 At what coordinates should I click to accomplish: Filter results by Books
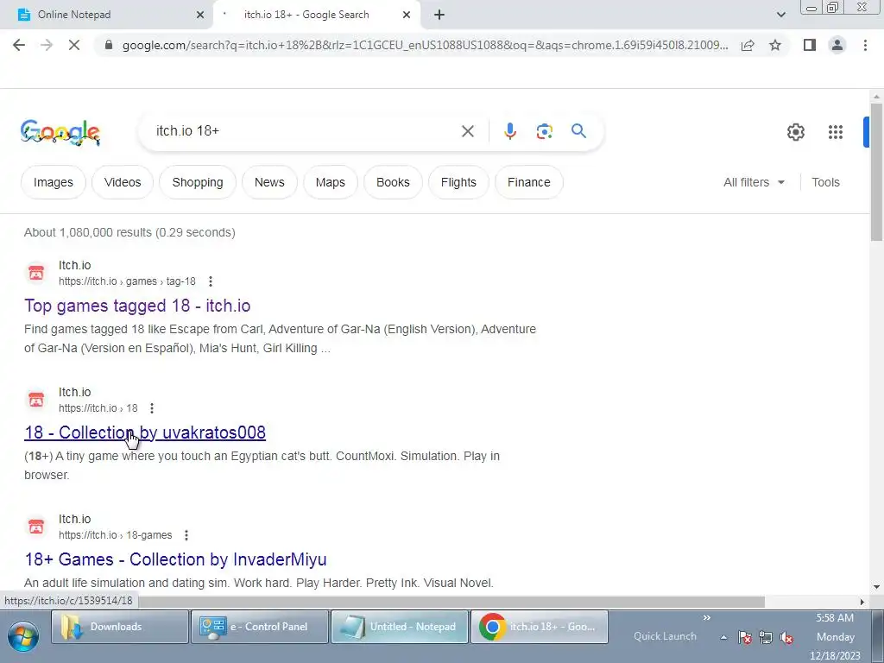(393, 182)
